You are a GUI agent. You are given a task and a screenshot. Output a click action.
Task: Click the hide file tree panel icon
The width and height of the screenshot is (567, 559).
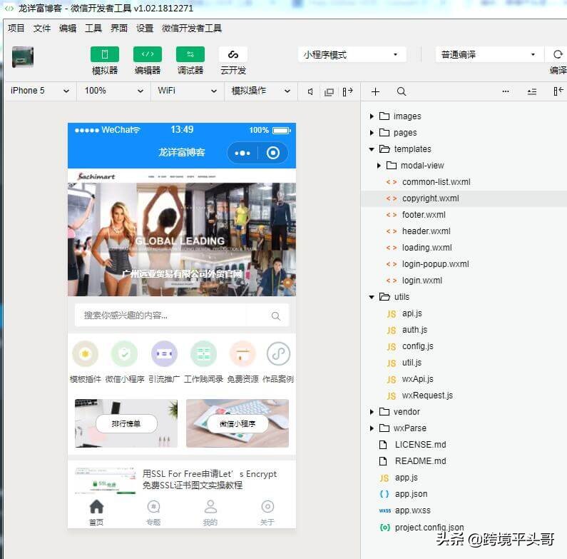(x=558, y=91)
